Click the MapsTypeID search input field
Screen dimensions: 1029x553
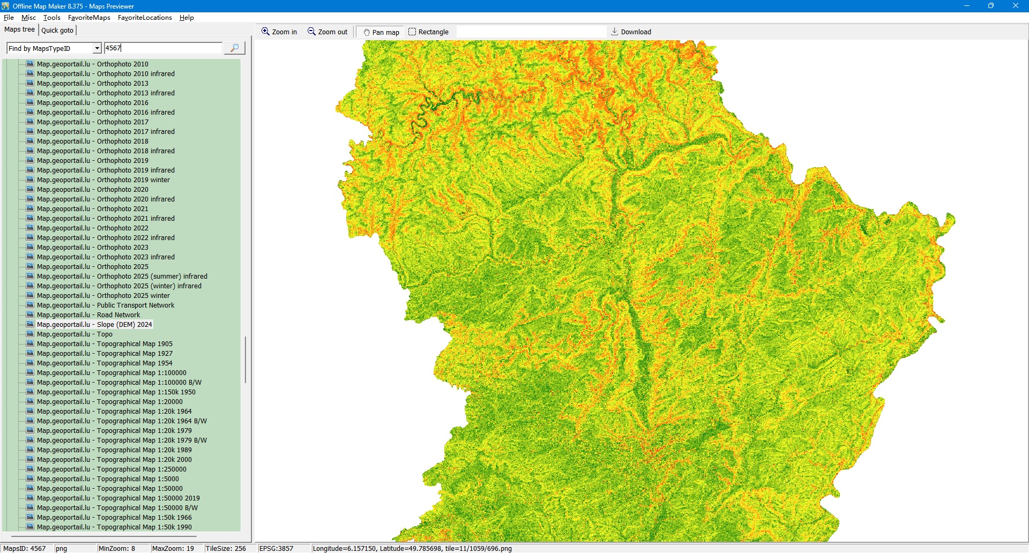(163, 48)
